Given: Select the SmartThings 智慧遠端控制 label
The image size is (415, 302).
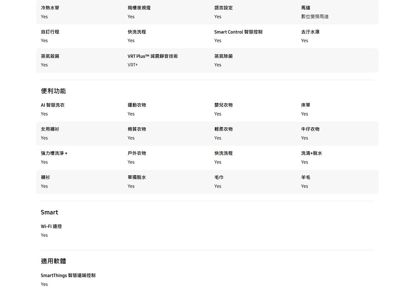Looking at the screenshot, I should (68, 275).
